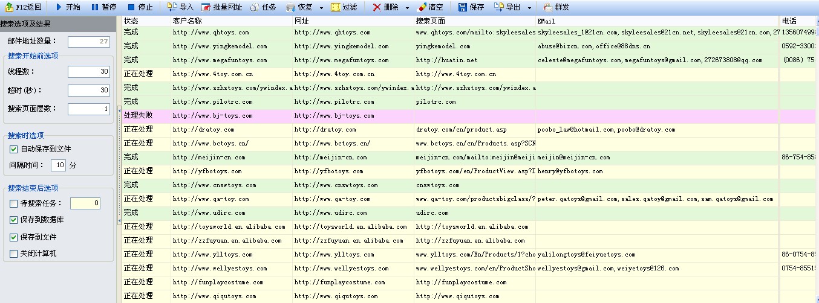The width and height of the screenshot is (819, 303).
Task: Enable the 关闭计算机 checkbox
Action: pyautogui.click(x=14, y=254)
